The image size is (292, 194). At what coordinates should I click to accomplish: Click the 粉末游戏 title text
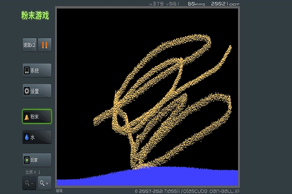(35, 16)
